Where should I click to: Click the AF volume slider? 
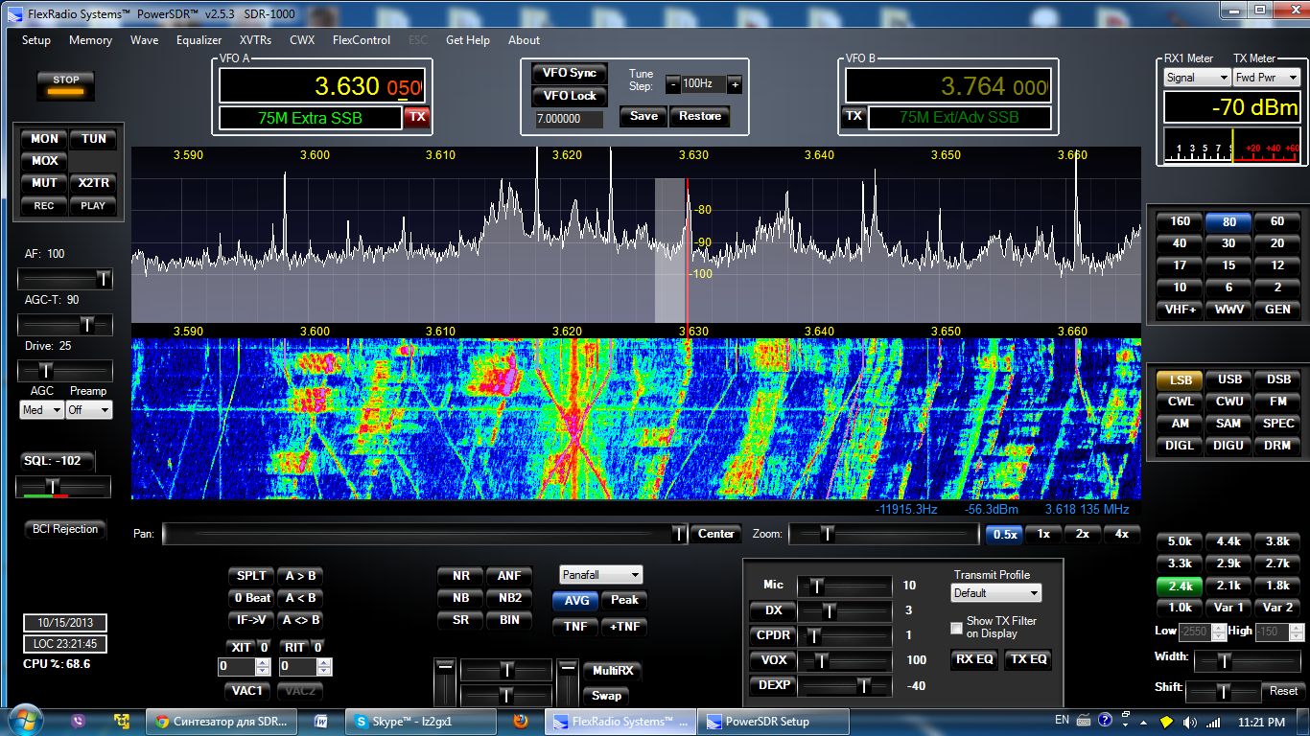(x=65, y=279)
